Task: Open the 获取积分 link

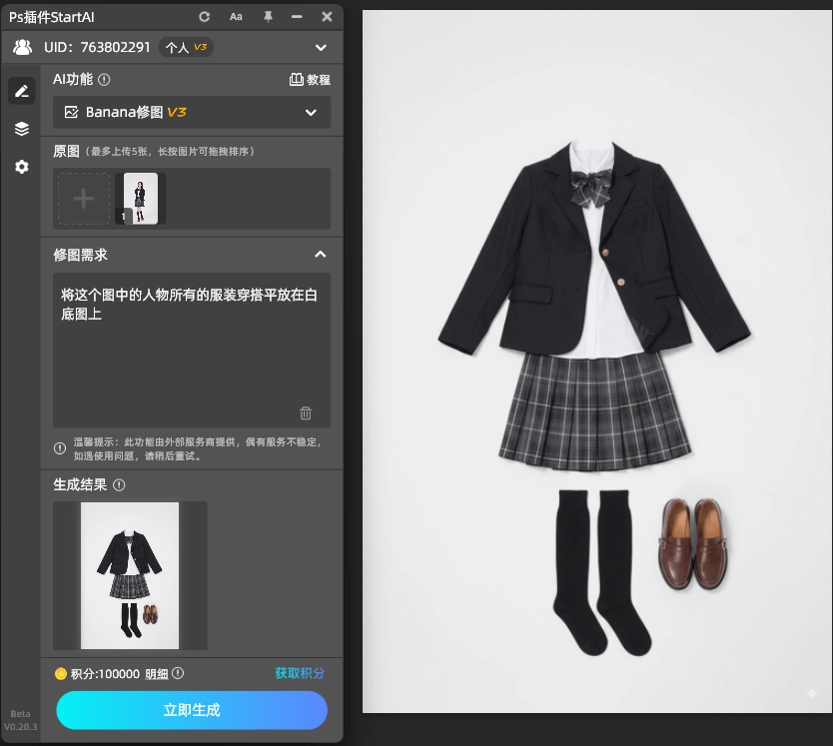Action: coord(299,673)
